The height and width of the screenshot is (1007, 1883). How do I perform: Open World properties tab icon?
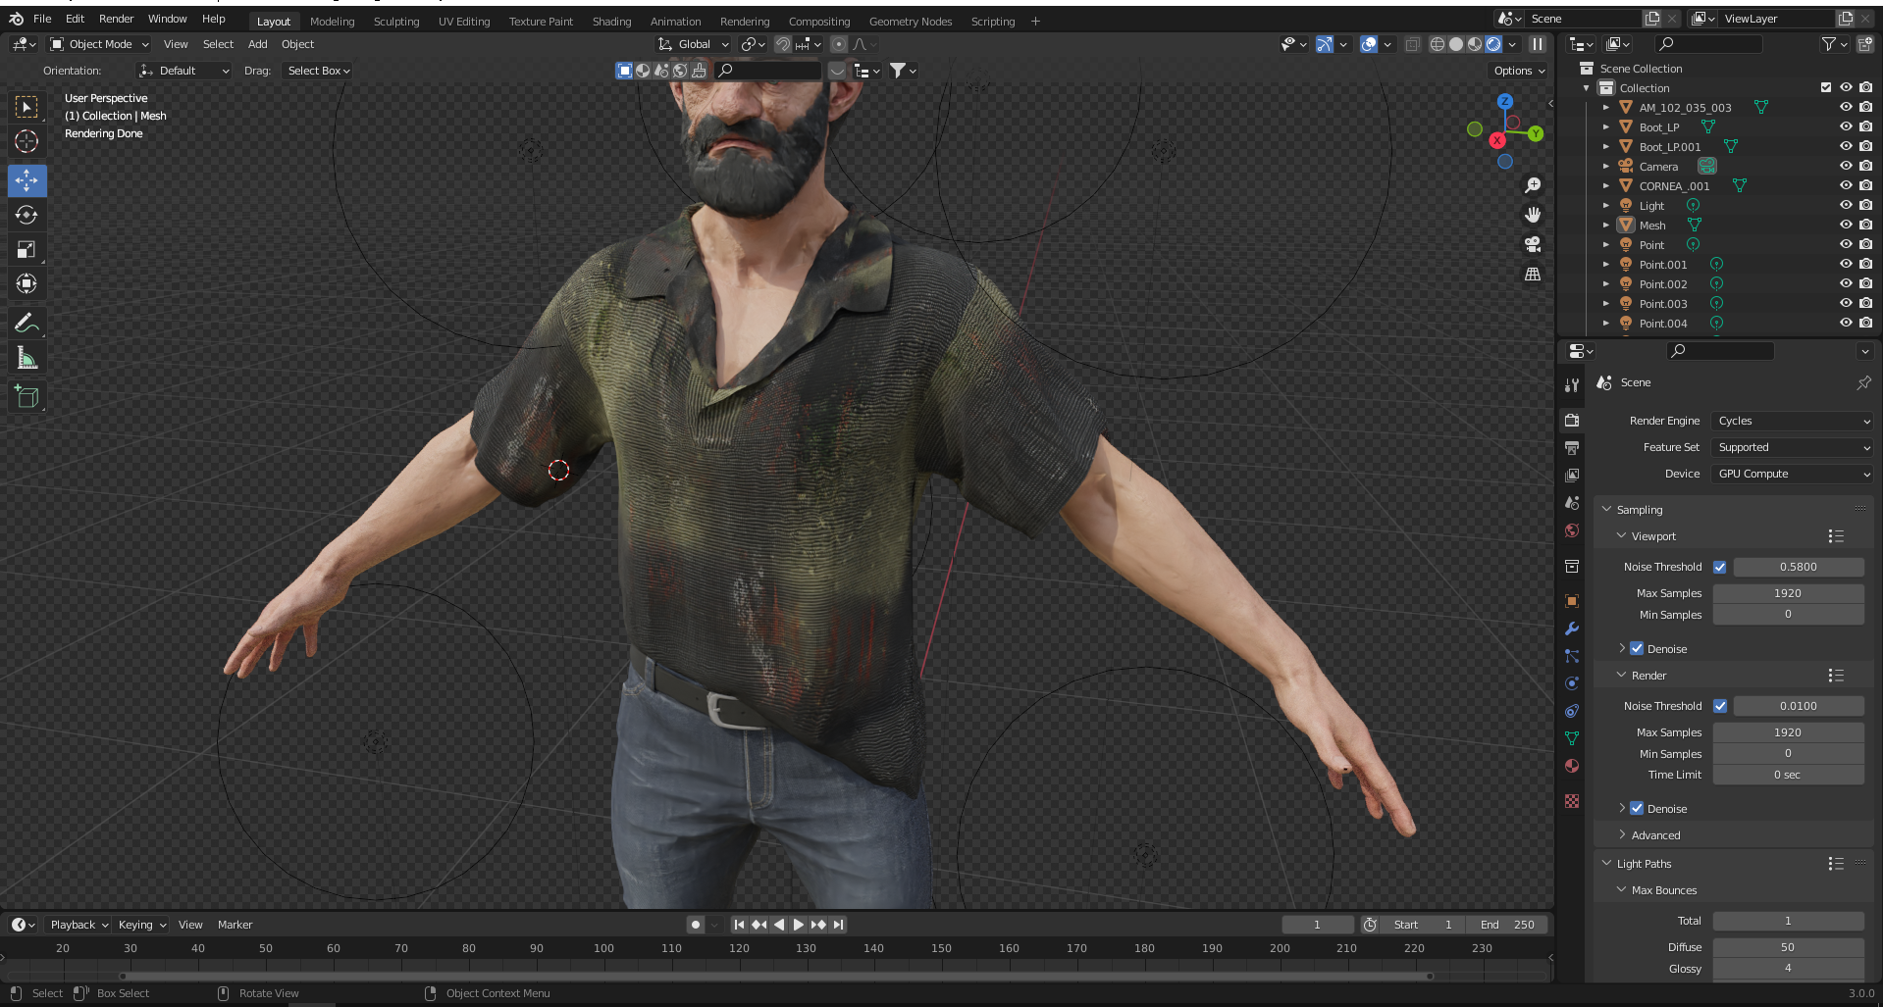click(1572, 530)
